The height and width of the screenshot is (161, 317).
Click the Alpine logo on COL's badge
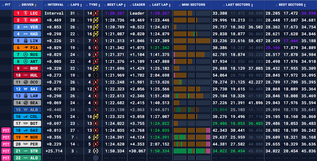click(26, 117)
